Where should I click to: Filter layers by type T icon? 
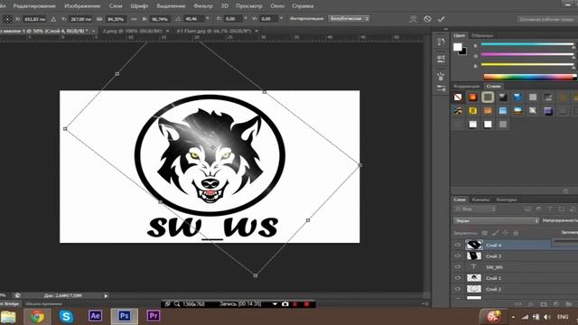point(550,209)
